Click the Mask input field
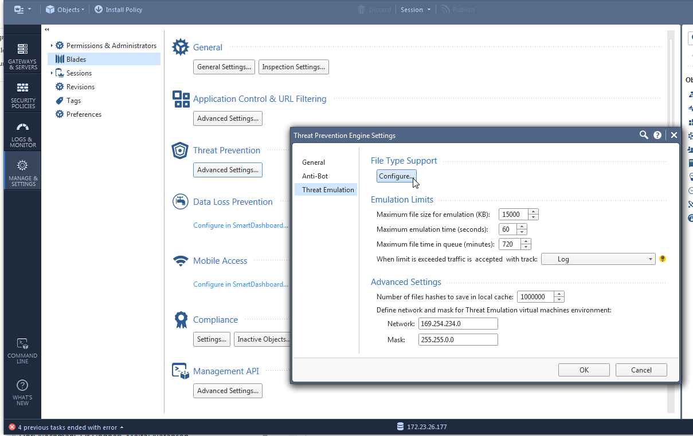Screen dimensions: 693x436 click(x=459, y=340)
